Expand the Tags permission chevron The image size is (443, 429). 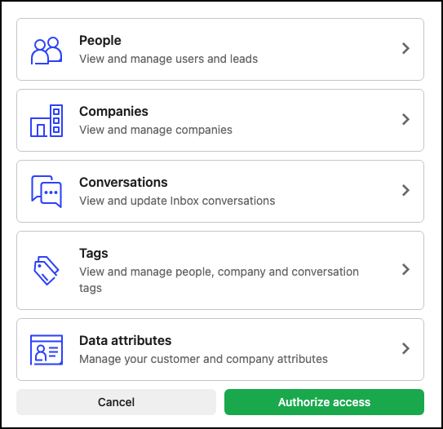[405, 269]
